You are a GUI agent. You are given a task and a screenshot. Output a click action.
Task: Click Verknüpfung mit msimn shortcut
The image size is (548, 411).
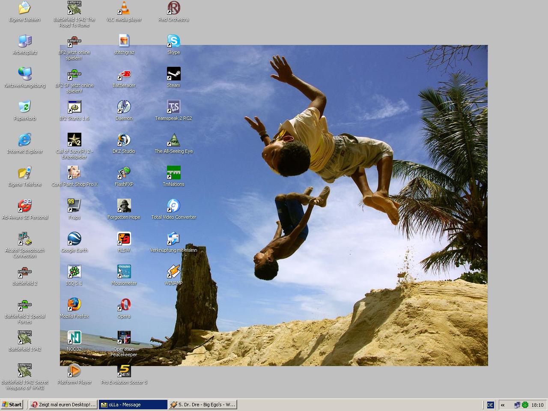click(174, 238)
